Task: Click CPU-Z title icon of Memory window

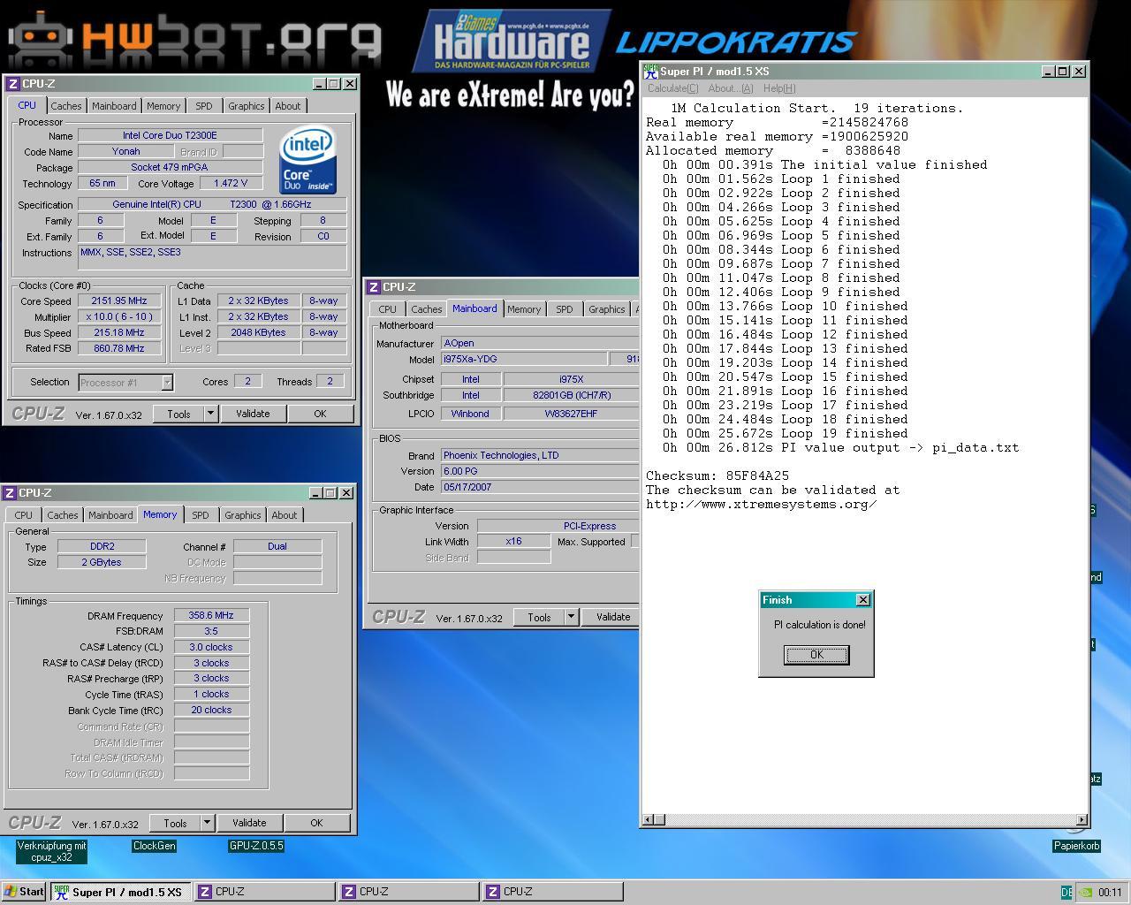Action: tap(10, 493)
